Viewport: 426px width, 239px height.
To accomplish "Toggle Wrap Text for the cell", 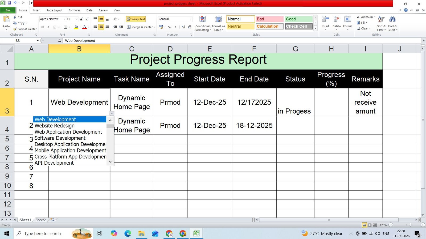I will coord(136,19).
